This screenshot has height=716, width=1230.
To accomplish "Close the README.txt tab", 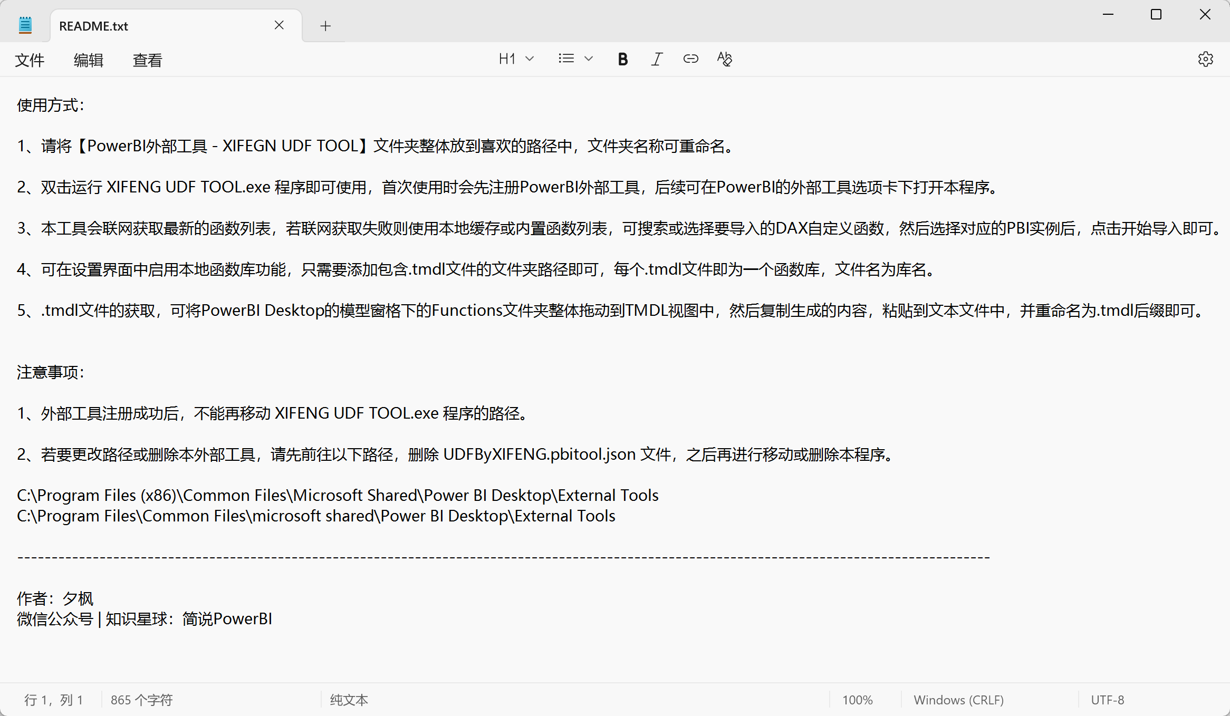I will [x=279, y=25].
